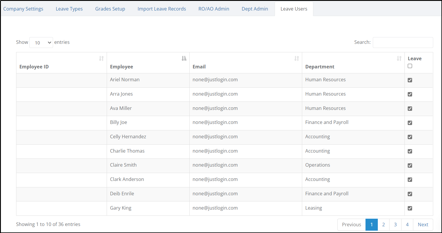Click the Employee column sort icon
The width and height of the screenshot is (442, 233).
[x=184, y=58]
